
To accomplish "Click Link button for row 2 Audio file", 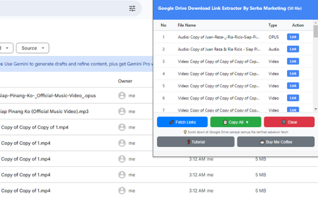I will tap(293, 49).
